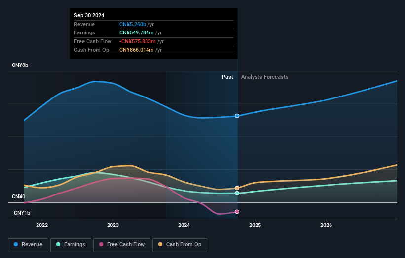405x258 pixels.
Task: Click the 2024 x-axis label
Action: click(x=184, y=225)
